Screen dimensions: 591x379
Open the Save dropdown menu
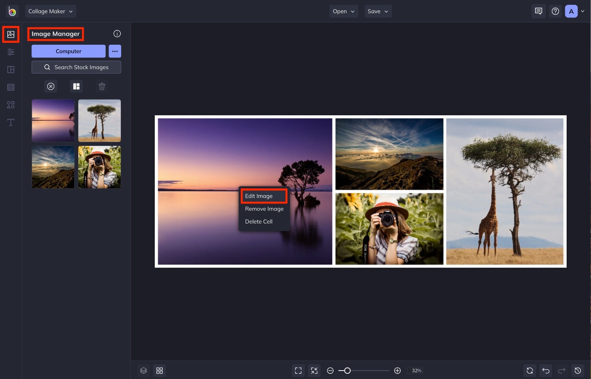click(x=378, y=11)
